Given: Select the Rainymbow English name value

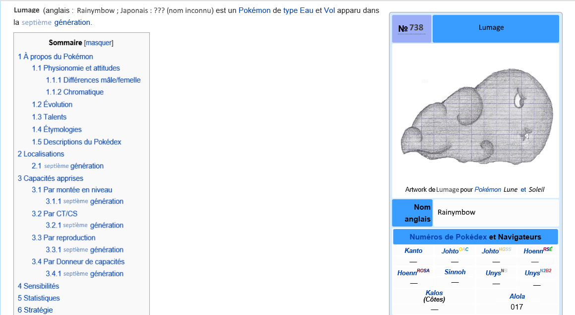Looking at the screenshot, I should (x=456, y=212).
